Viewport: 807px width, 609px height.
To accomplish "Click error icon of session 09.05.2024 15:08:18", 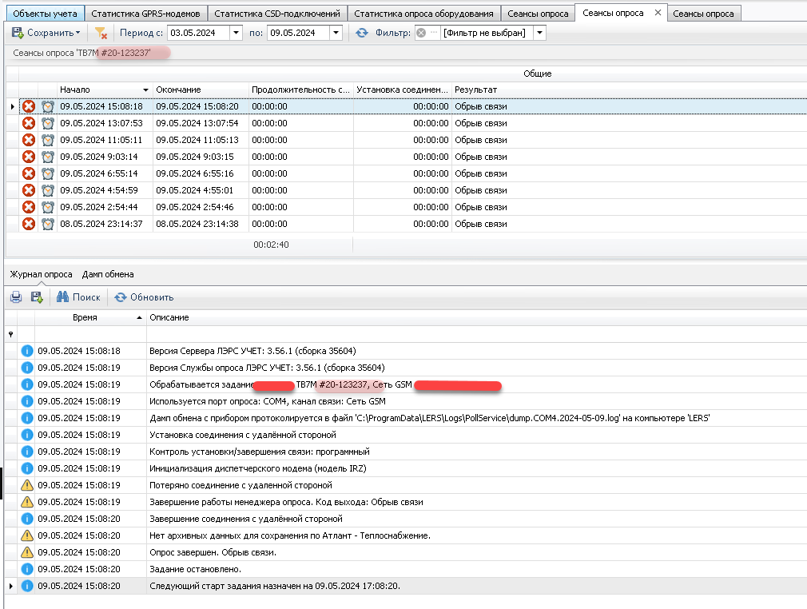I will click(x=29, y=106).
